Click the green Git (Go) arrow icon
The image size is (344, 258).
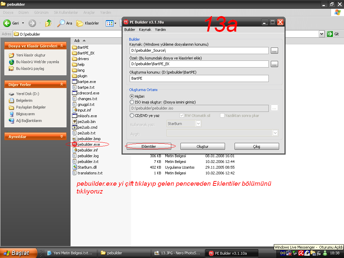pos(330,34)
